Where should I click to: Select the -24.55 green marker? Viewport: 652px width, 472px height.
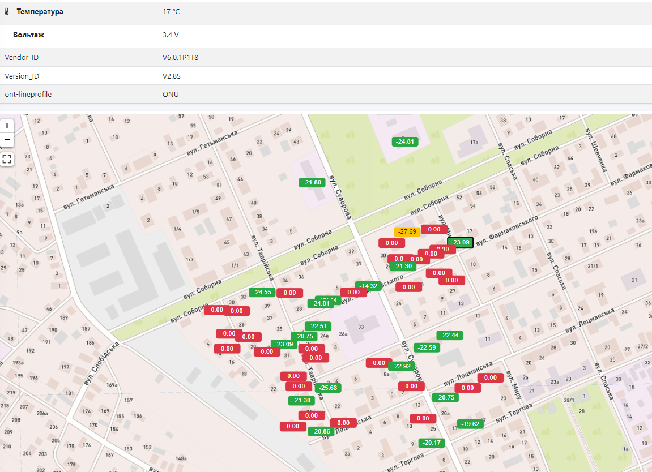tap(262, 292)
